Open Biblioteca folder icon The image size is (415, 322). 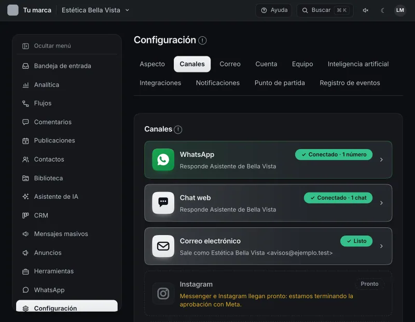[x=25, y=178]
